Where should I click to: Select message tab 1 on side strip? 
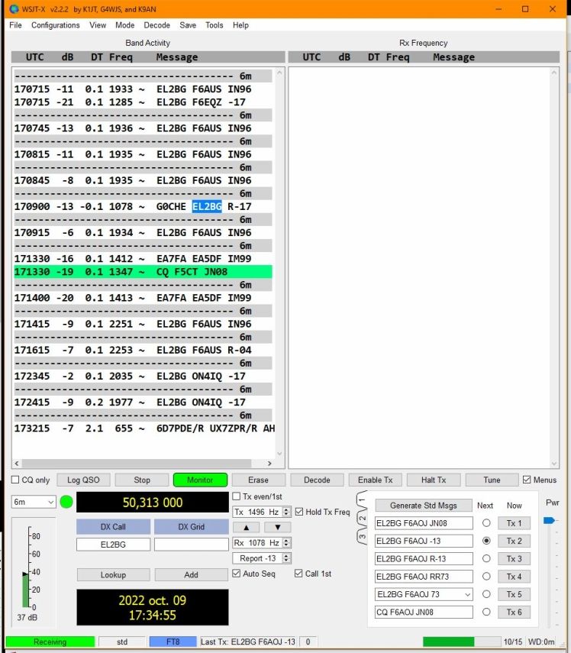coord(361,501)
